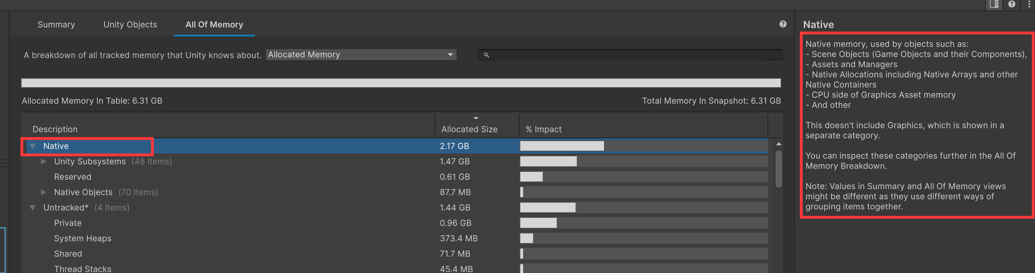The image size is (1035, 273).
Task: Open the window help icon at top right
Action: [1012, 4]
